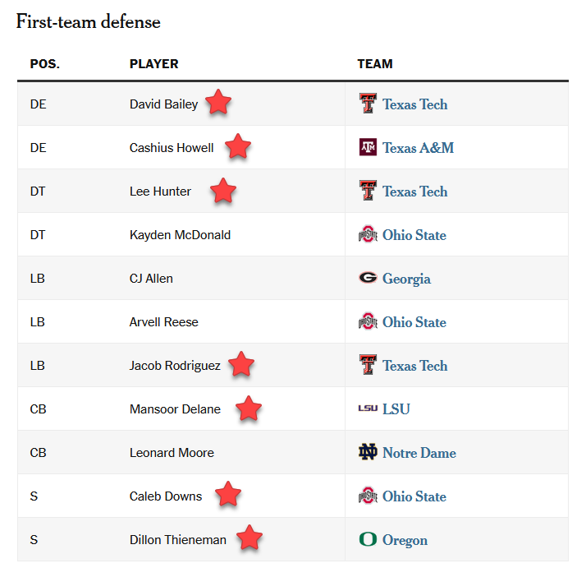Click the star next to Jacob Rodriguez
Screen dimensions: 586x577
tap(240, 364)
